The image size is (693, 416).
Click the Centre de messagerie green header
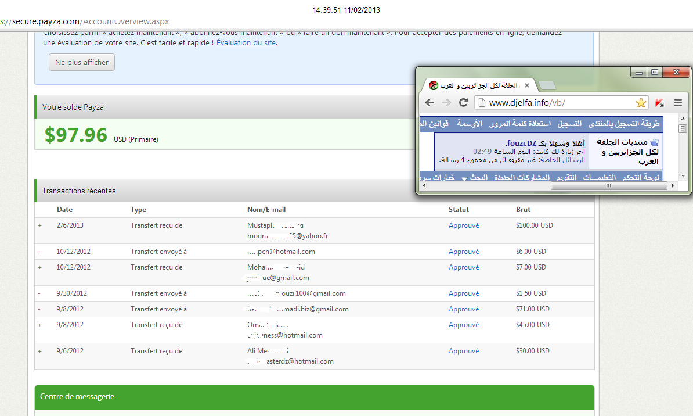[314, 397]
